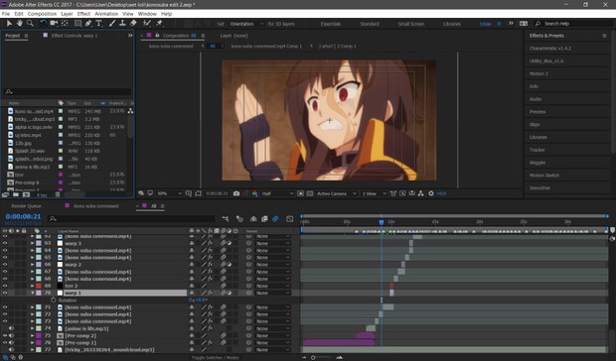
Task: Select the Roto Brush tool
Action: pos(146,24)
